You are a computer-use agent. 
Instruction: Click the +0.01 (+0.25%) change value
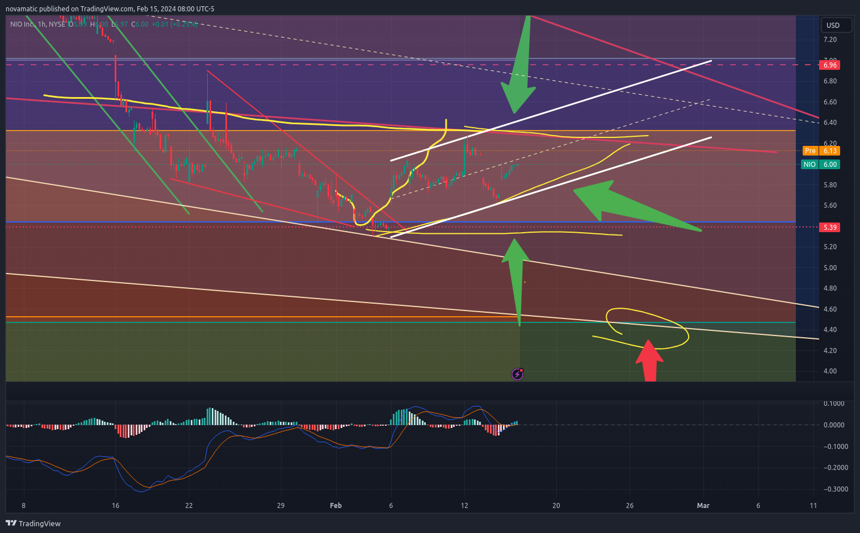pyautogui.click(x=175, y=24)
